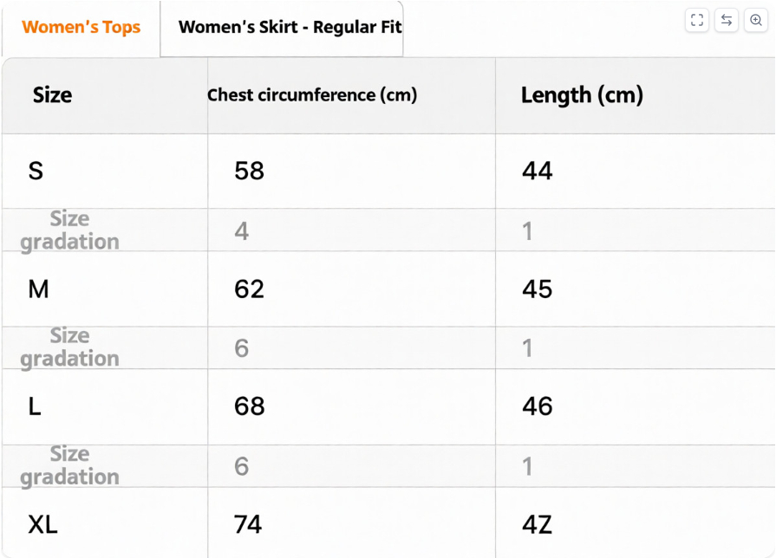Click first Size gradation label below S
The height and width of the screenshot is (558, 776).
69,230
